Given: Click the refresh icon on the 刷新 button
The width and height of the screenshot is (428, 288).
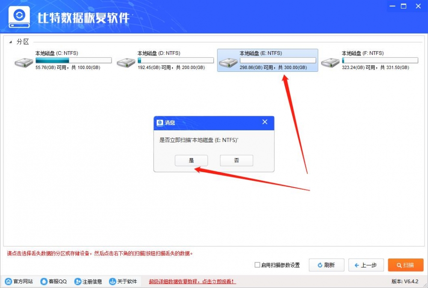Looking at the screenshot, I should tap(320, 265).
